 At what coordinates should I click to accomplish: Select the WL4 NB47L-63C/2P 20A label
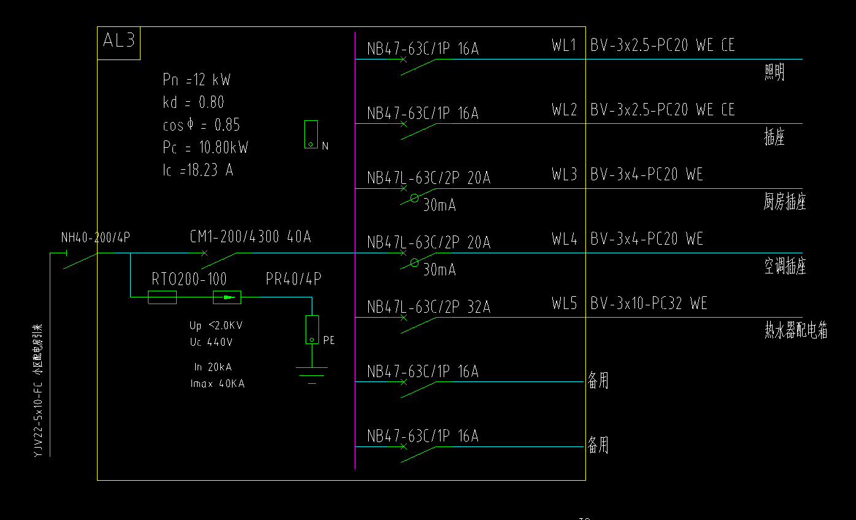(x=429, y=243)
